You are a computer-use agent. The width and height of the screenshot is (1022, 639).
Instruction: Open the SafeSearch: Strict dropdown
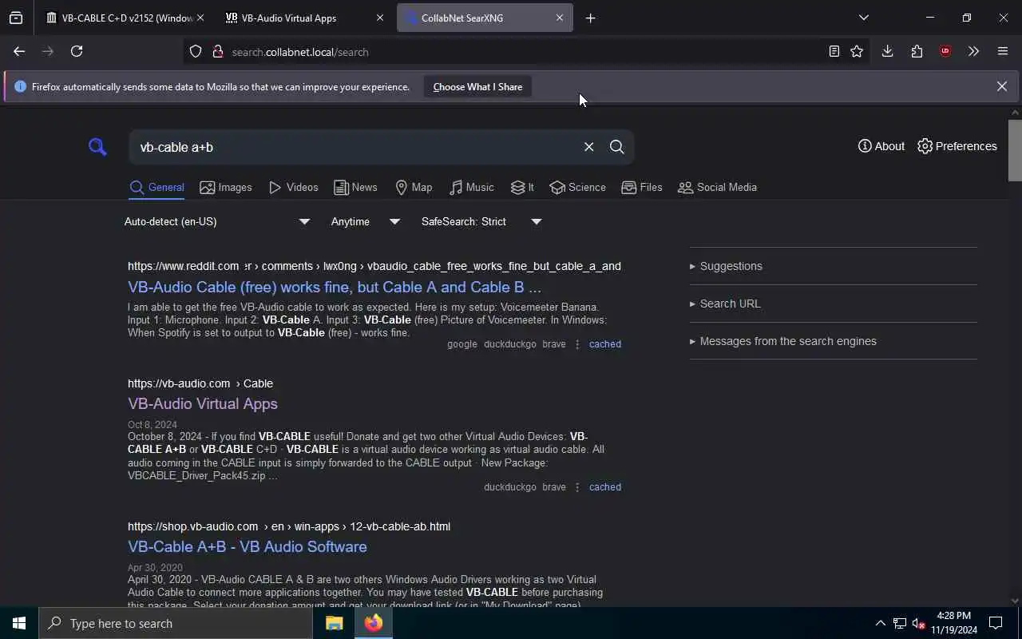481,221
